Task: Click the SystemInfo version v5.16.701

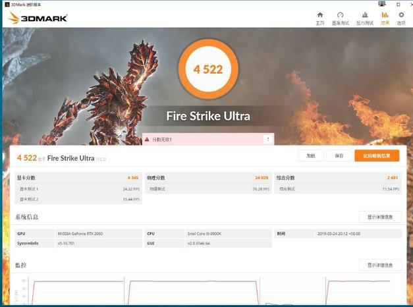Action: pos(66,243)
